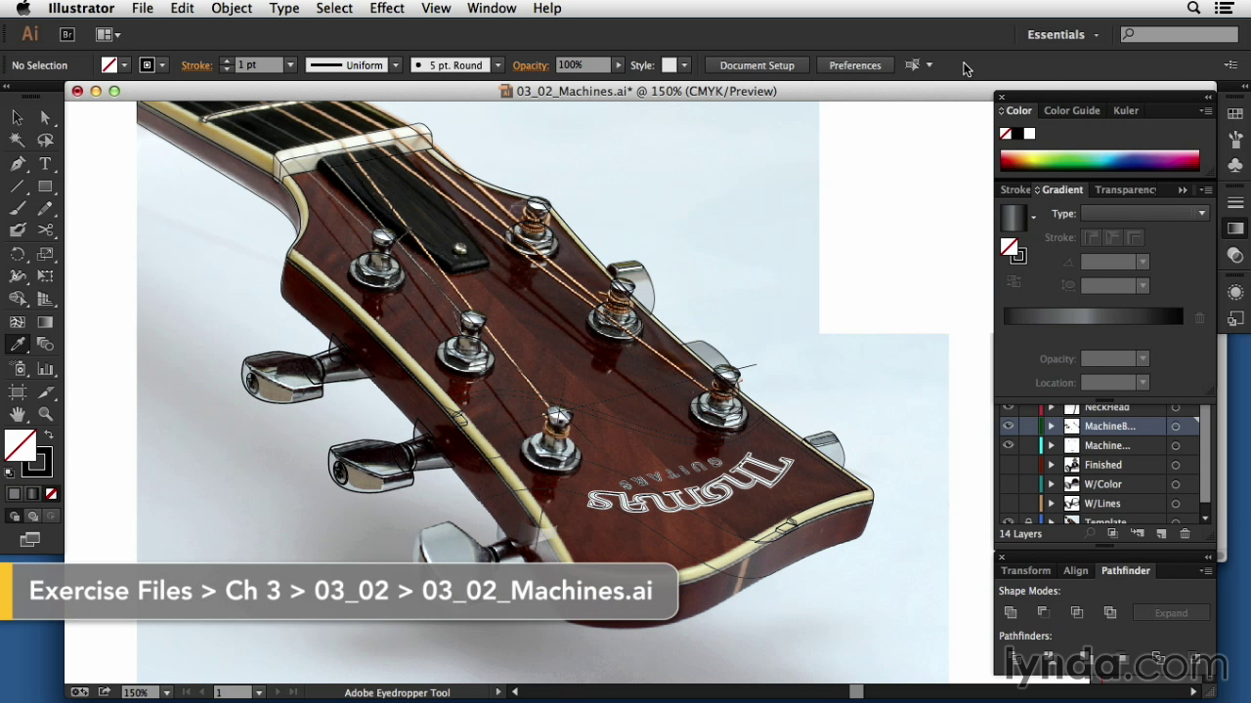Select the Column Graph tool

45,369
